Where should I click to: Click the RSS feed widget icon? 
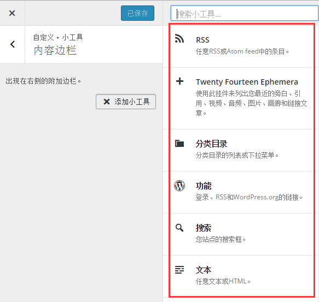(179, 39)
